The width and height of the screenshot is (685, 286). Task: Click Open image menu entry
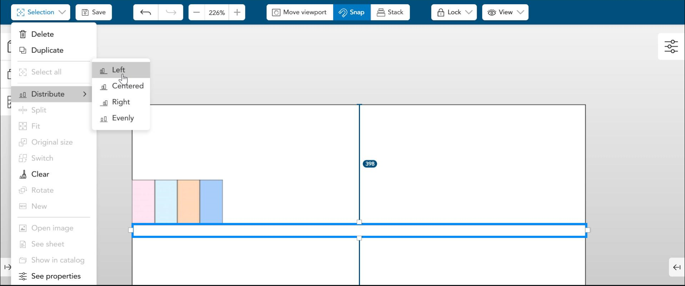pos(54,228)
